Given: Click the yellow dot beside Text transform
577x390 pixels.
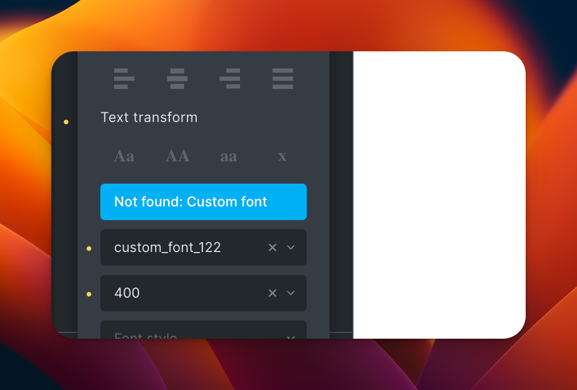Looking at the screenshot, I should tap(66, 122).
